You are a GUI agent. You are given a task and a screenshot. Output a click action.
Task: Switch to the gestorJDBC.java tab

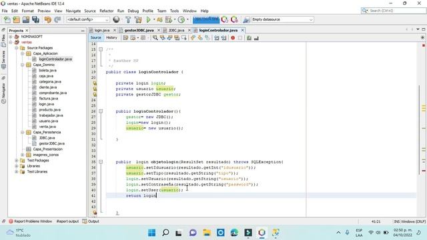point(139,30)
